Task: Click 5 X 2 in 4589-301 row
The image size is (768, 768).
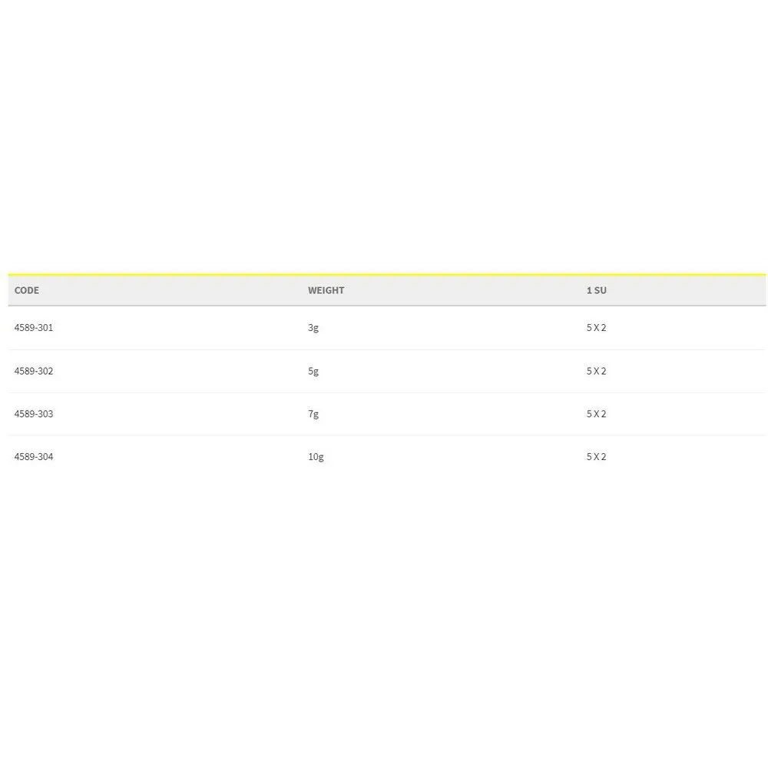Action: [596, 328]
